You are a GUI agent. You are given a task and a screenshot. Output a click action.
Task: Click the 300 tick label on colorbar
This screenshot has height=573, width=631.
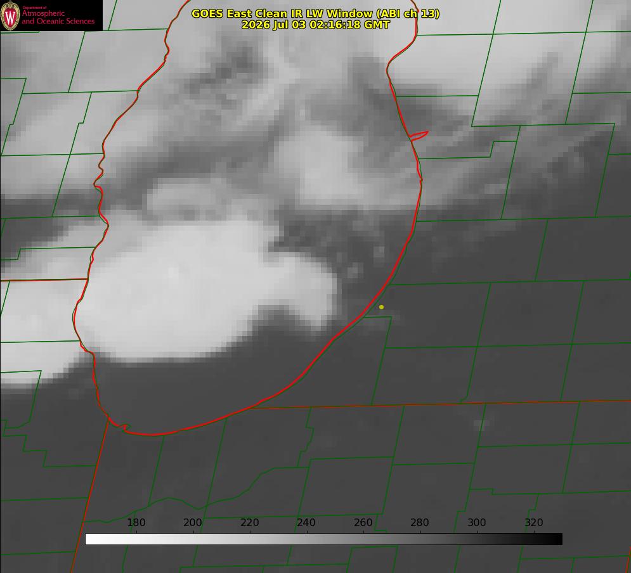(x=477, y=522)
